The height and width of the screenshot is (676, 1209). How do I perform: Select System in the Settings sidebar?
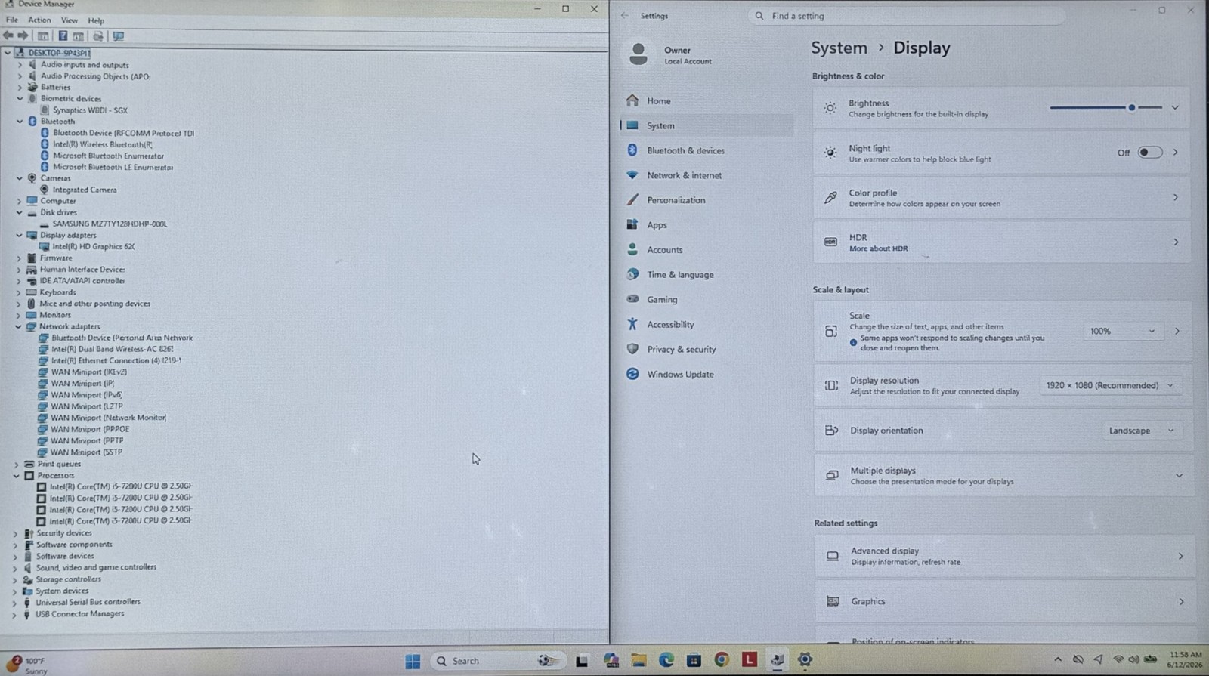(707, 125)
